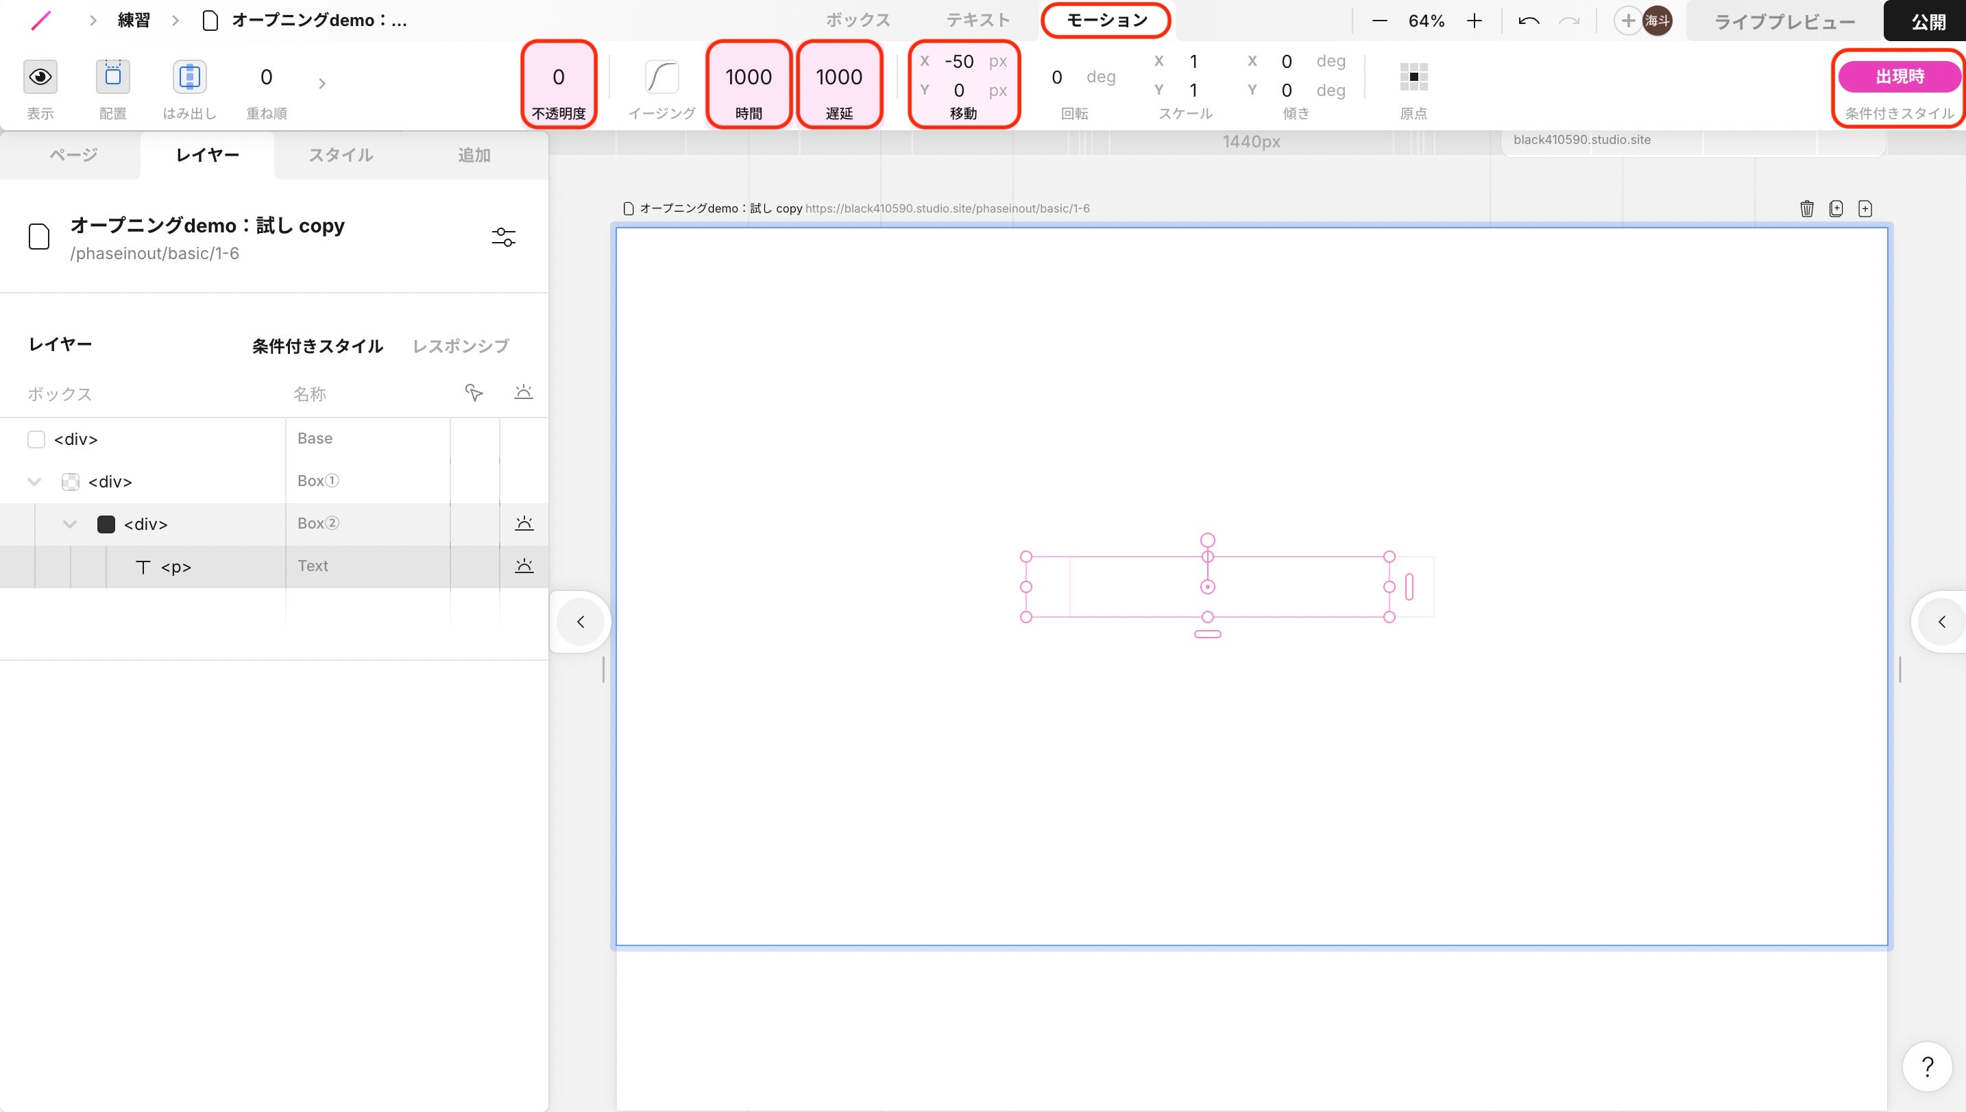Collapse the Box② layer tree chevron
The height and width of the screenshot is (1112, 1966).
[69, 524]
